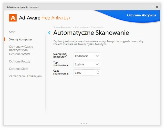Decrease scan time with the down arrow
This screenshot has width=164, height=129.
[x=98, y=74]
